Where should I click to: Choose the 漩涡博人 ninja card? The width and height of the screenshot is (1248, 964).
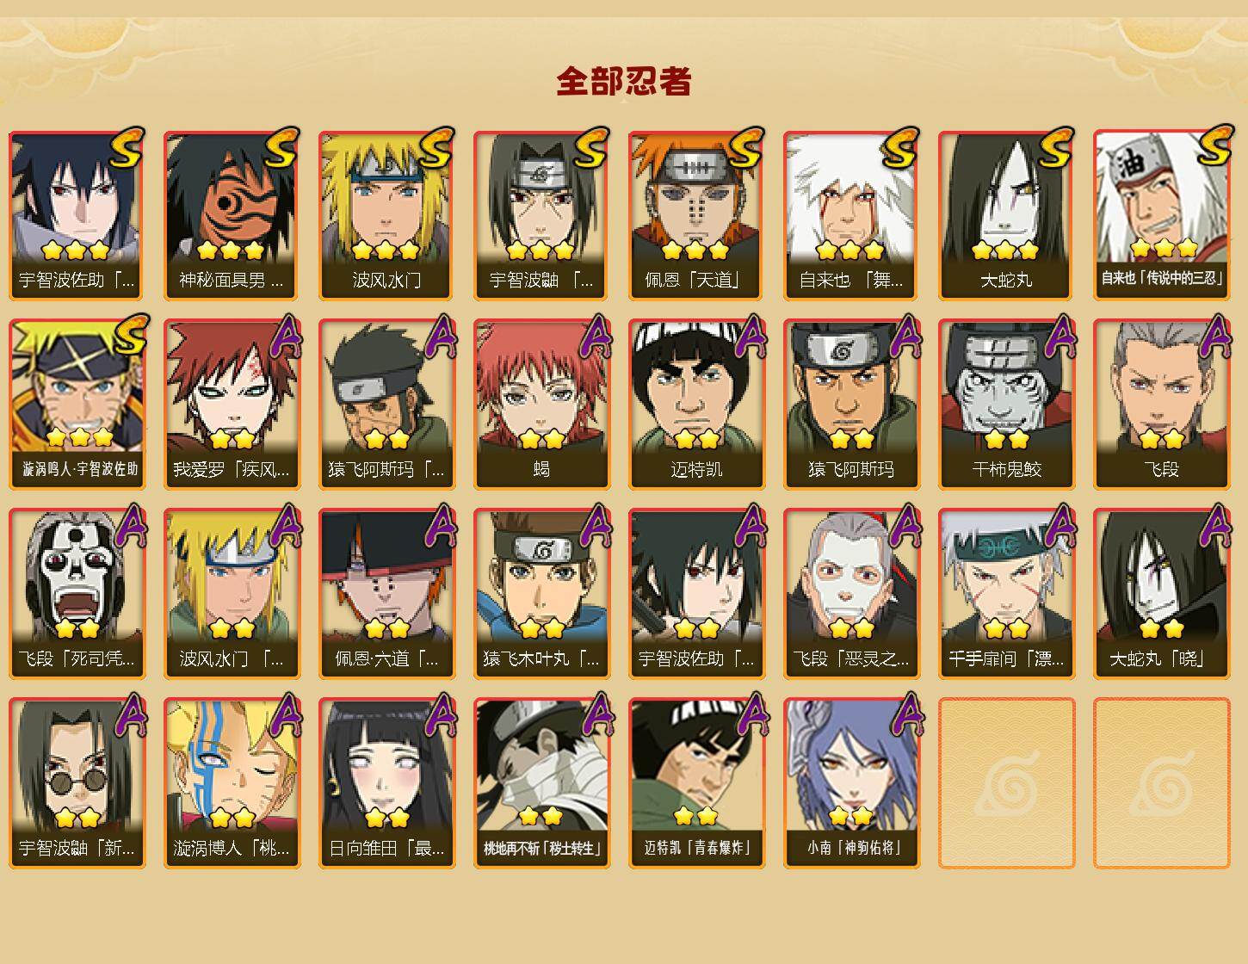pos(232,783)
